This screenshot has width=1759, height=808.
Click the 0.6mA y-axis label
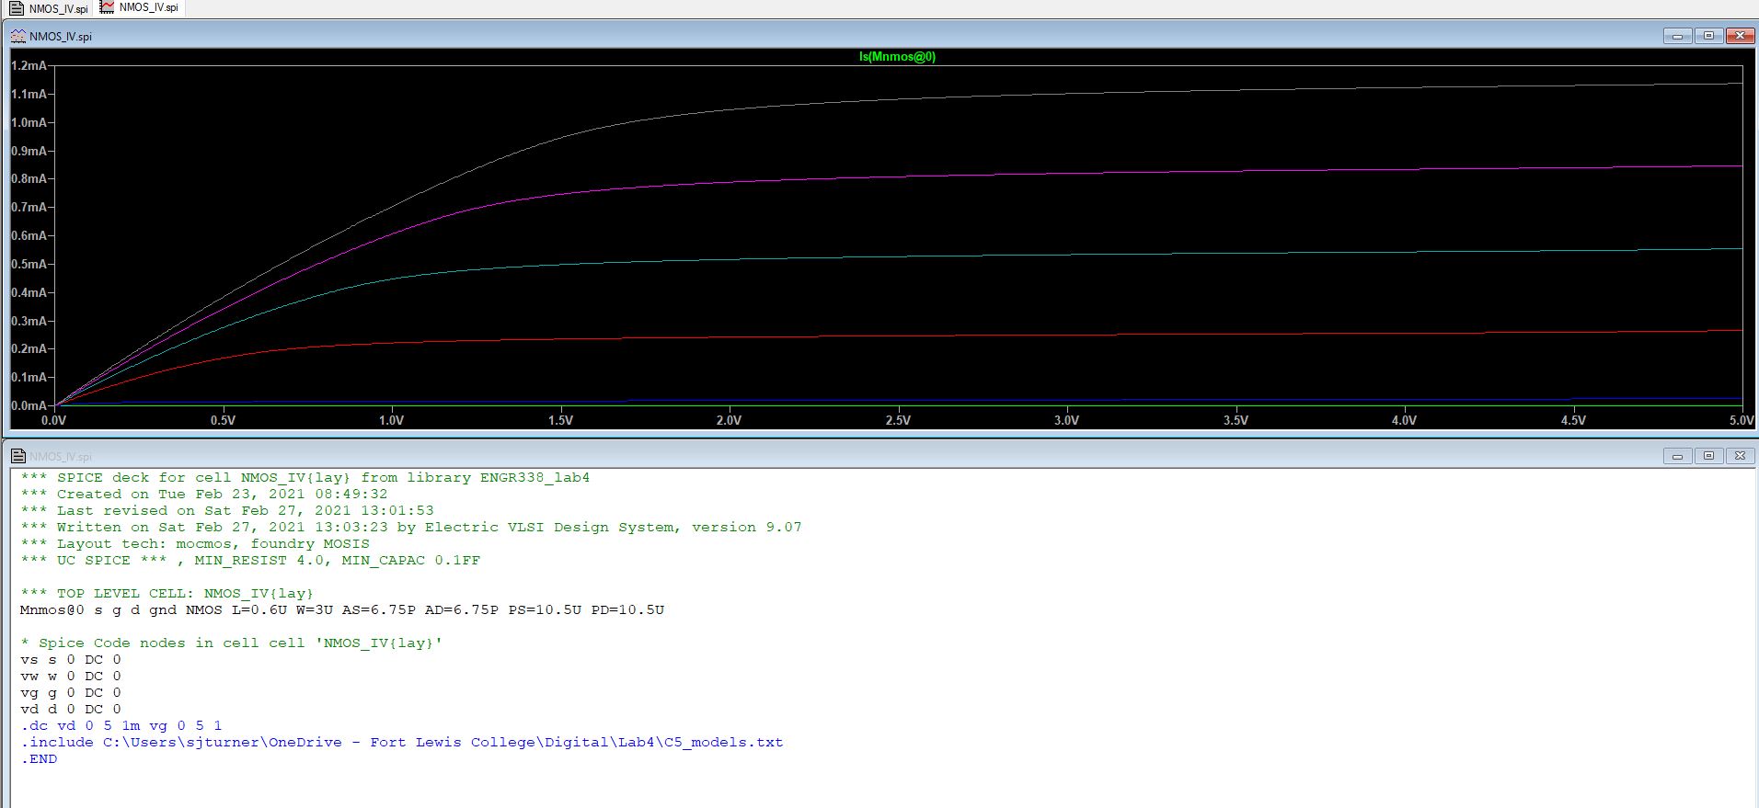click(29, 235)
